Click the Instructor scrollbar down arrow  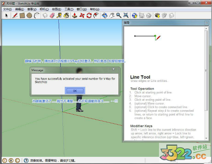pos(206,138)
